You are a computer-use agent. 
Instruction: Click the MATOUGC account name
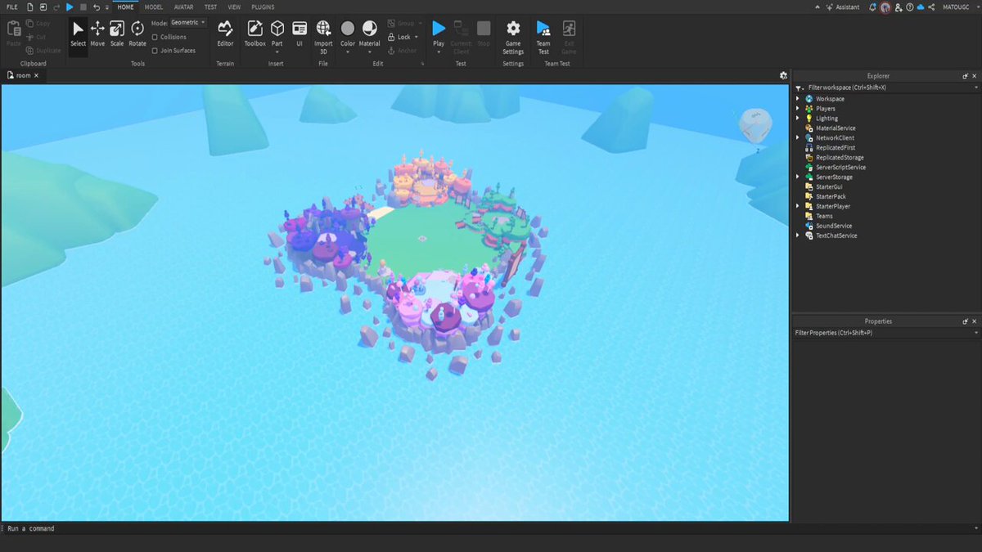[x=957, y=7]
